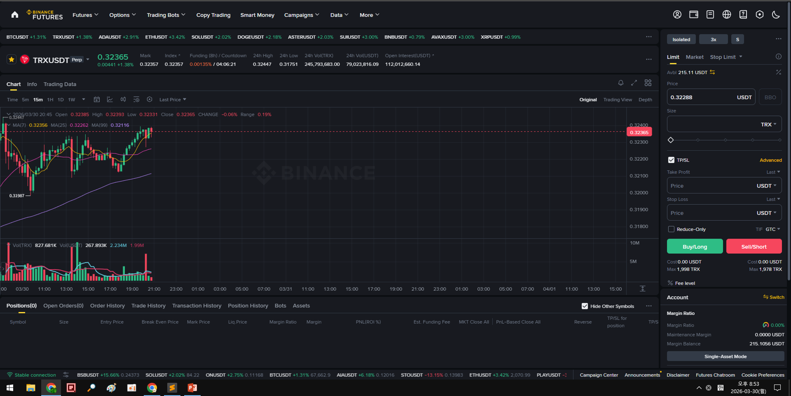The image size is (791, 396).
Task: Open the candlestick chart type icon
Action: (123, 99)
